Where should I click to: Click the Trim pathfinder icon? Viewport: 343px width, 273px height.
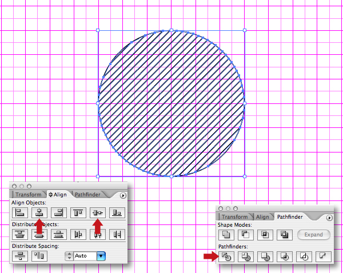[246, 256]
